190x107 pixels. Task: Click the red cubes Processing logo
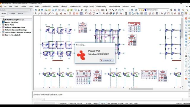81,55
